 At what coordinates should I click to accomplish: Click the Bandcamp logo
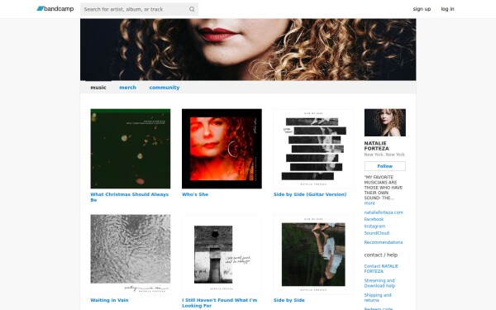click(55, 9)
